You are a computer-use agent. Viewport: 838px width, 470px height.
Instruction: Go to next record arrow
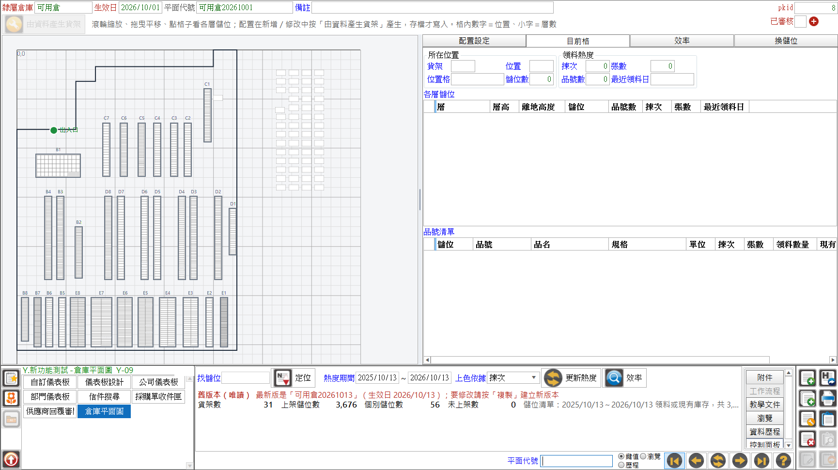[x=740, y=460]
